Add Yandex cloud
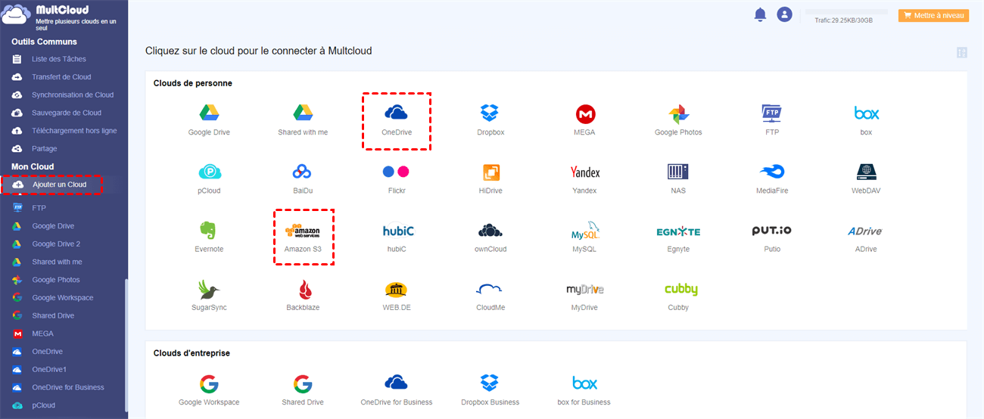 584,178
